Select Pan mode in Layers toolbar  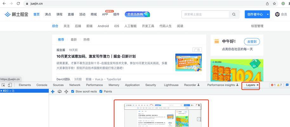pos(53,91)
